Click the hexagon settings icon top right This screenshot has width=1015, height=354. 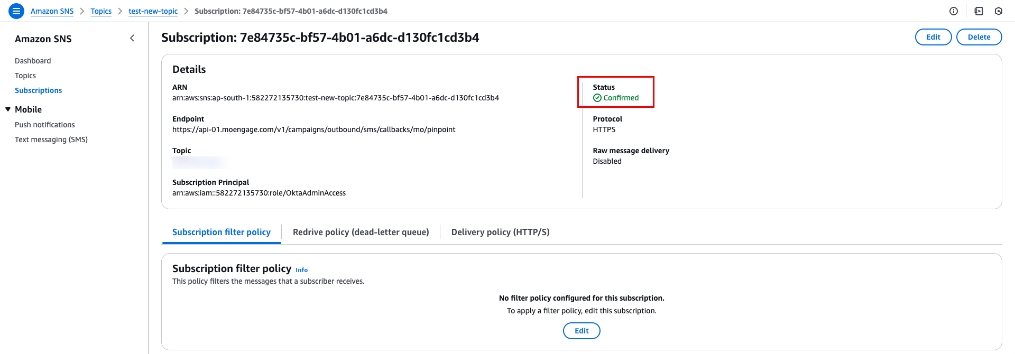[x=999, y=11]
